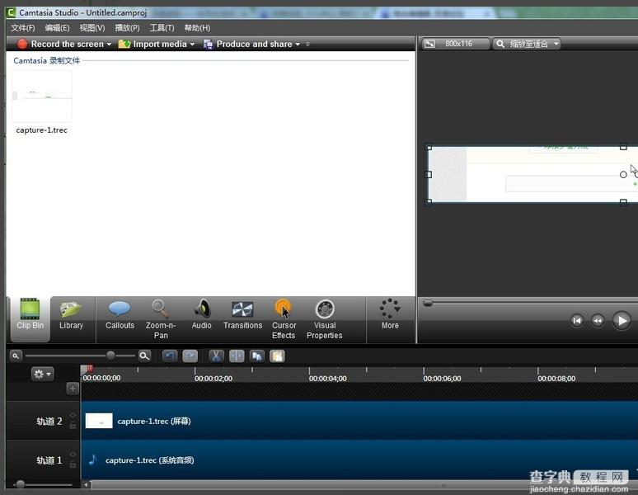The height and width of the screenshot is (495, 638).
Task: Click the Paste icon in timeline toolbar
Action: (x=277, y=356)
